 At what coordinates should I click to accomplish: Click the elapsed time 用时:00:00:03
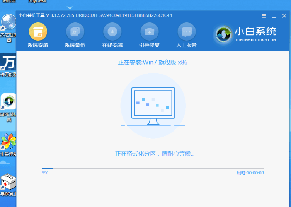(x=250, y=173)
